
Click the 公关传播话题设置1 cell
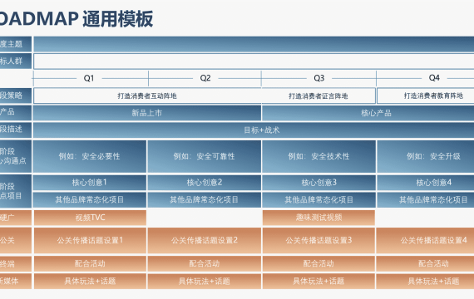click(x=90, y=240)
